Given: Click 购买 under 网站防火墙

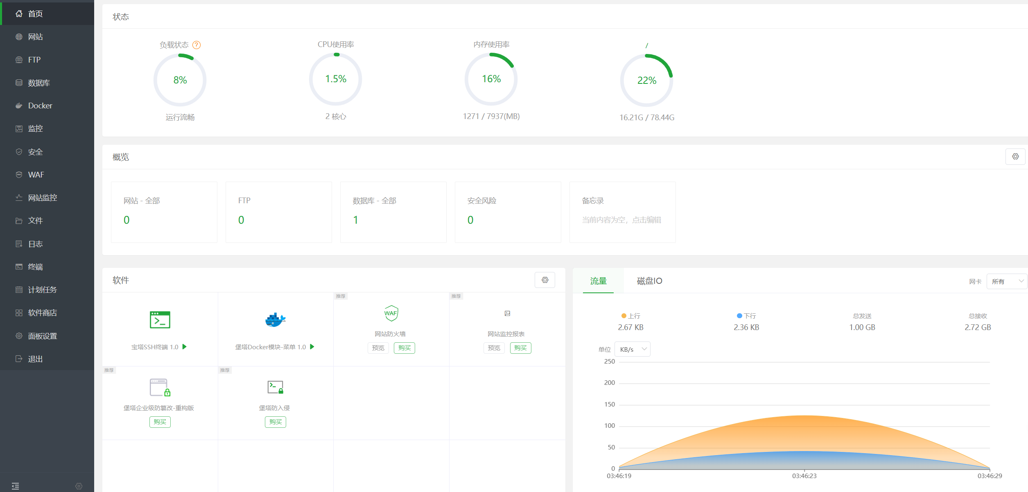Looking at the screenshot, I should (x=404, y=348).
